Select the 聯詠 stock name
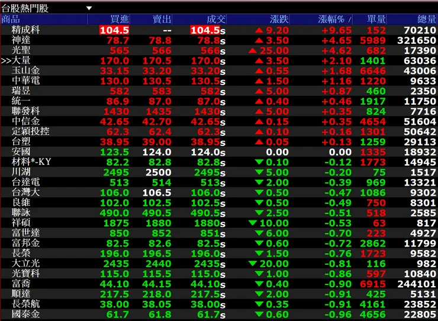438x321 pixels. click(21, 212)
